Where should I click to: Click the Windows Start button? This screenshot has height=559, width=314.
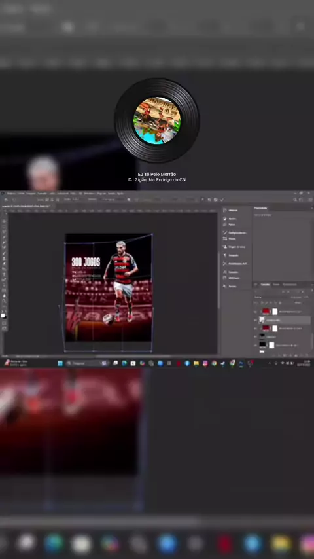60,363
